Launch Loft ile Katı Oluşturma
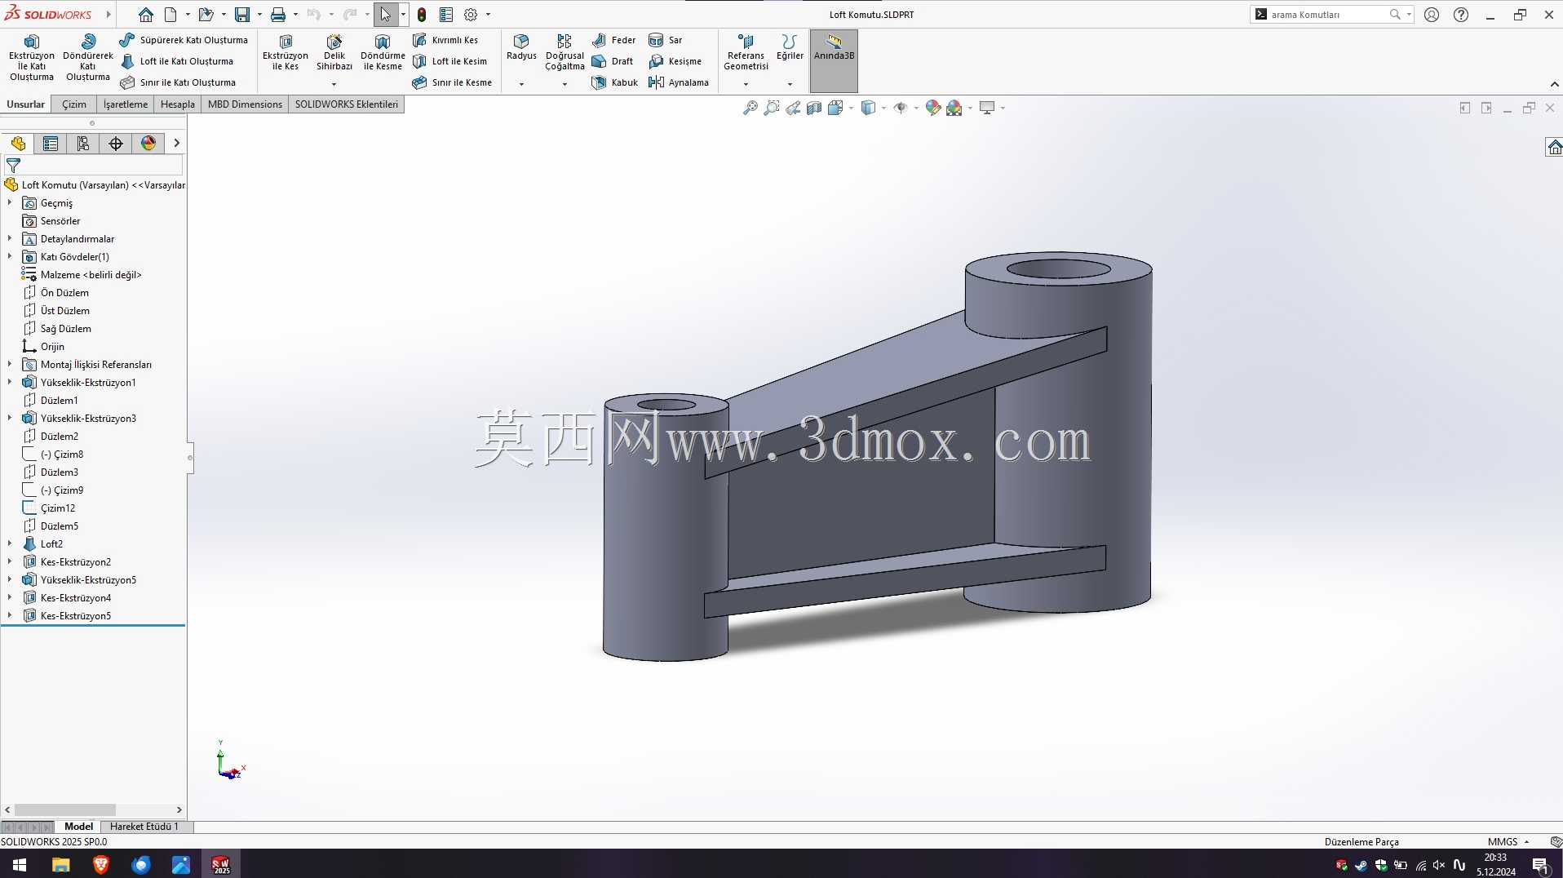The height and width of the screenshot is (878, 1563). click(x=177, y=61)
